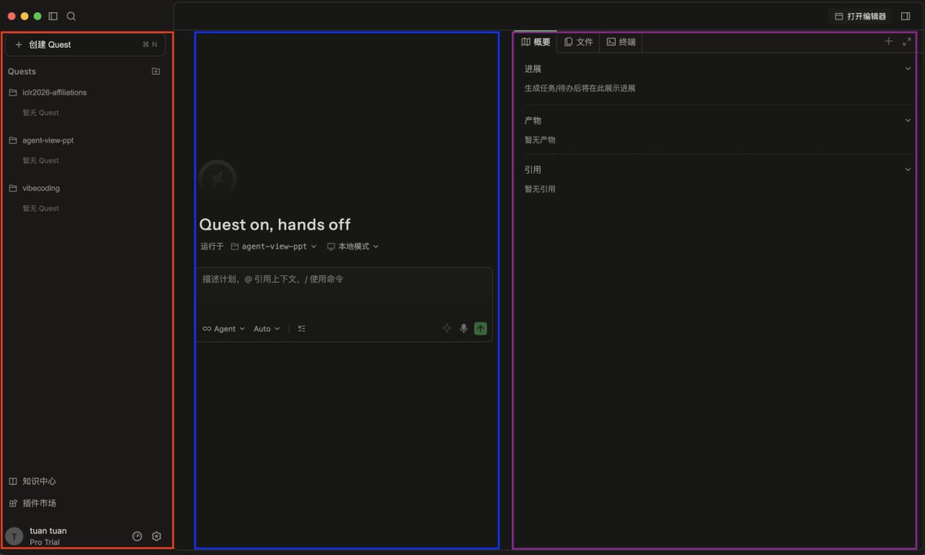Open Agent mode dropdown
This screenshot has height=555, width=925.
(224, 328)
